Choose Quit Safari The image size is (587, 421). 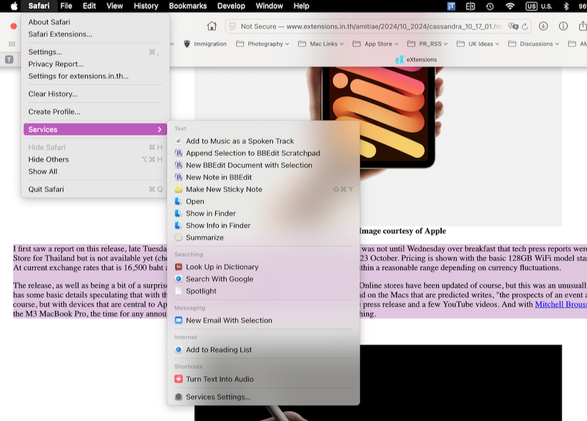pyautogui.click(x=95, y=189)
